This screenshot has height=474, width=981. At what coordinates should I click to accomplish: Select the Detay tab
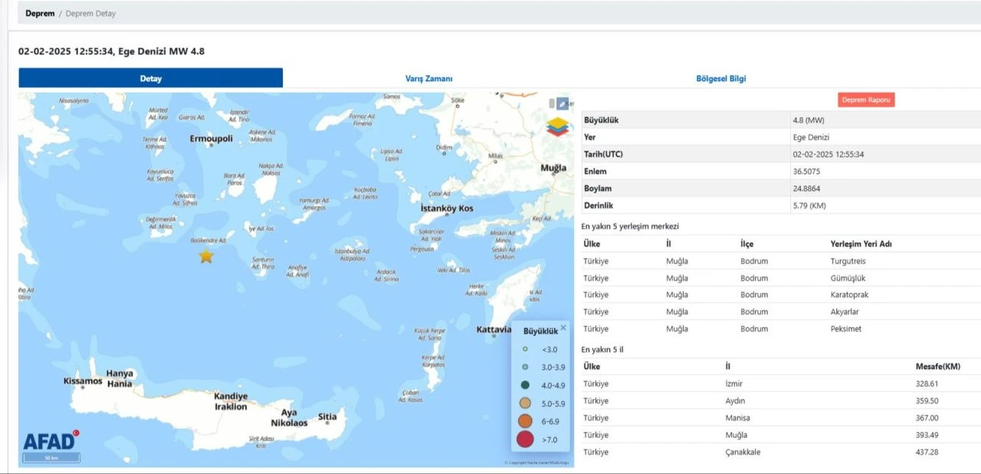point(151,78)
